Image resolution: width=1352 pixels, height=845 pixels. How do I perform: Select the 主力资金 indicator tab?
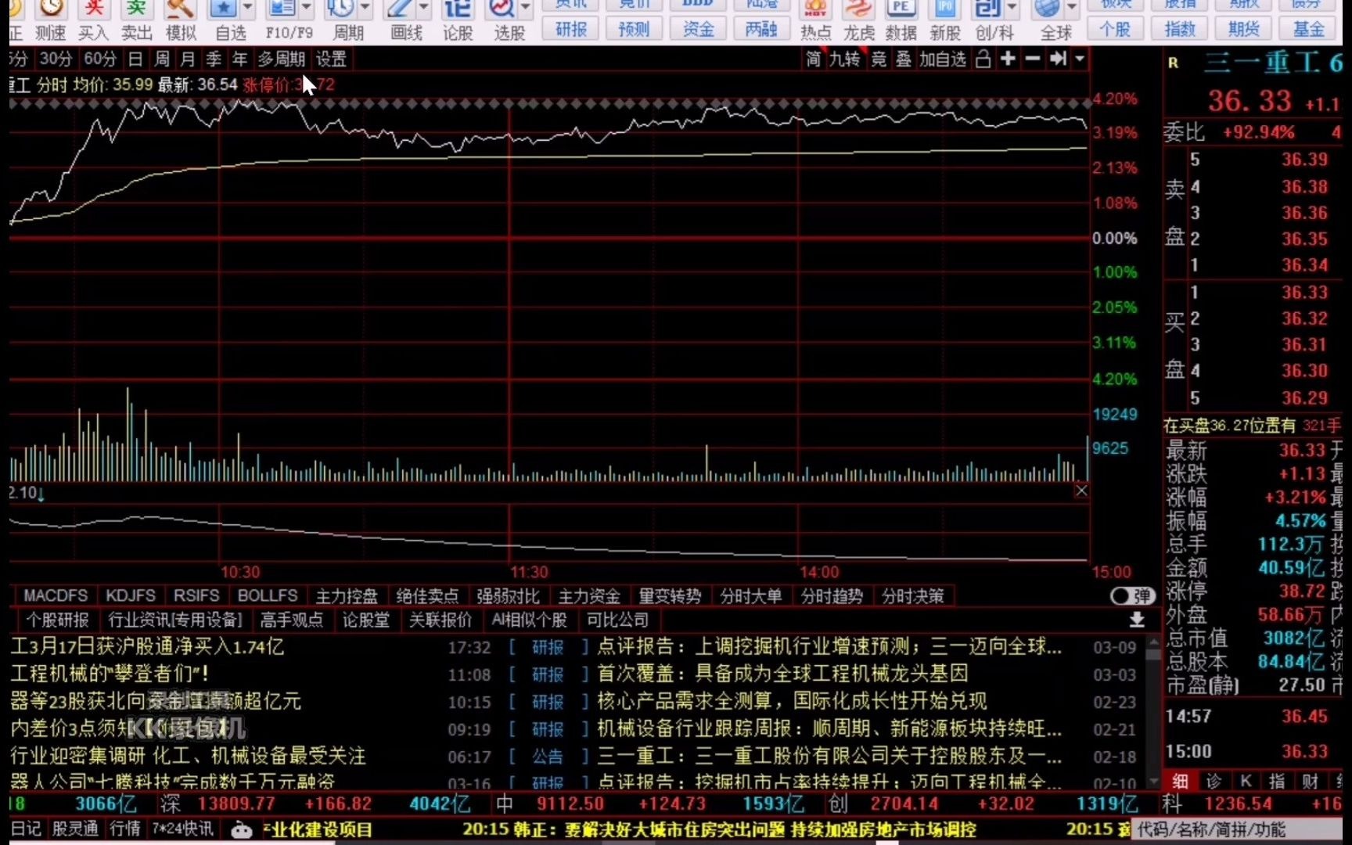click(x=589, y=595)
